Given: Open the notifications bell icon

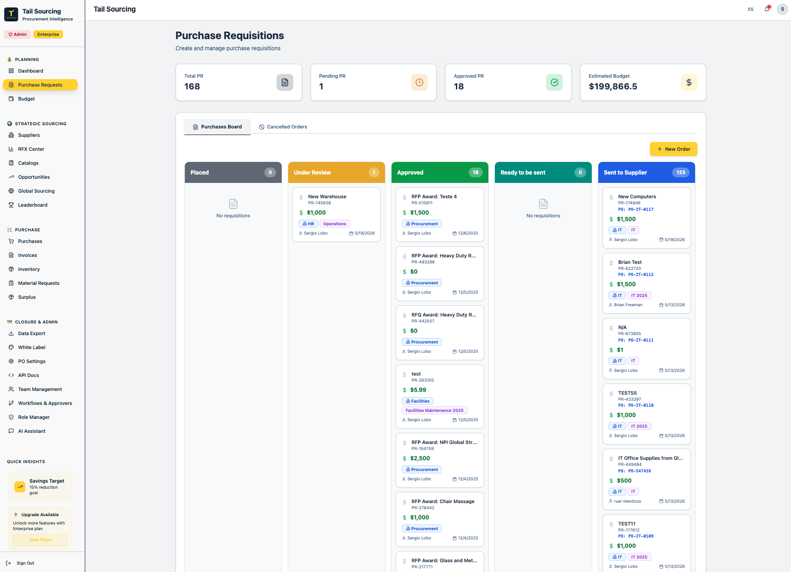Looking at the screenshot, I should click(767, 9).
